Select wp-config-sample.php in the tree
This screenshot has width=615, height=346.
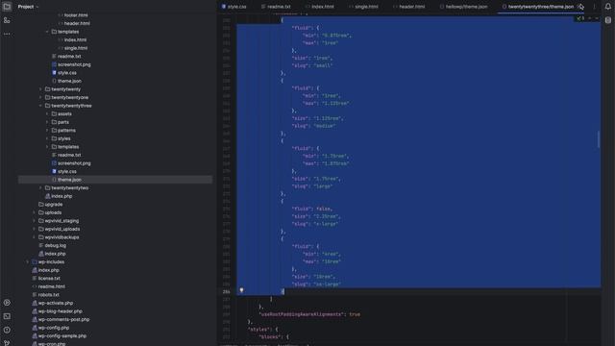pos(61,336)
